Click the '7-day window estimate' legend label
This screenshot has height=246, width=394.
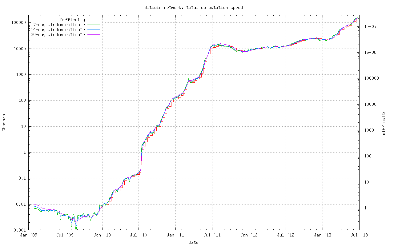59,25
